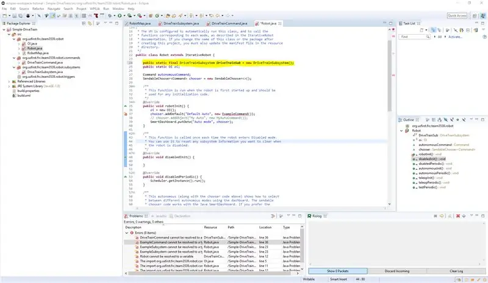488x283 pixels.
Task: Click the green Run button icon
Action: tap(120, 16)
